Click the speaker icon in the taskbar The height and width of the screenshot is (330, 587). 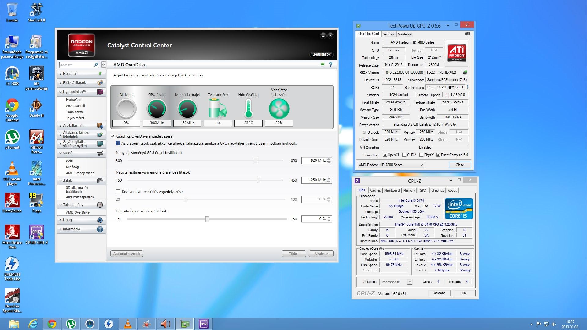166,324
